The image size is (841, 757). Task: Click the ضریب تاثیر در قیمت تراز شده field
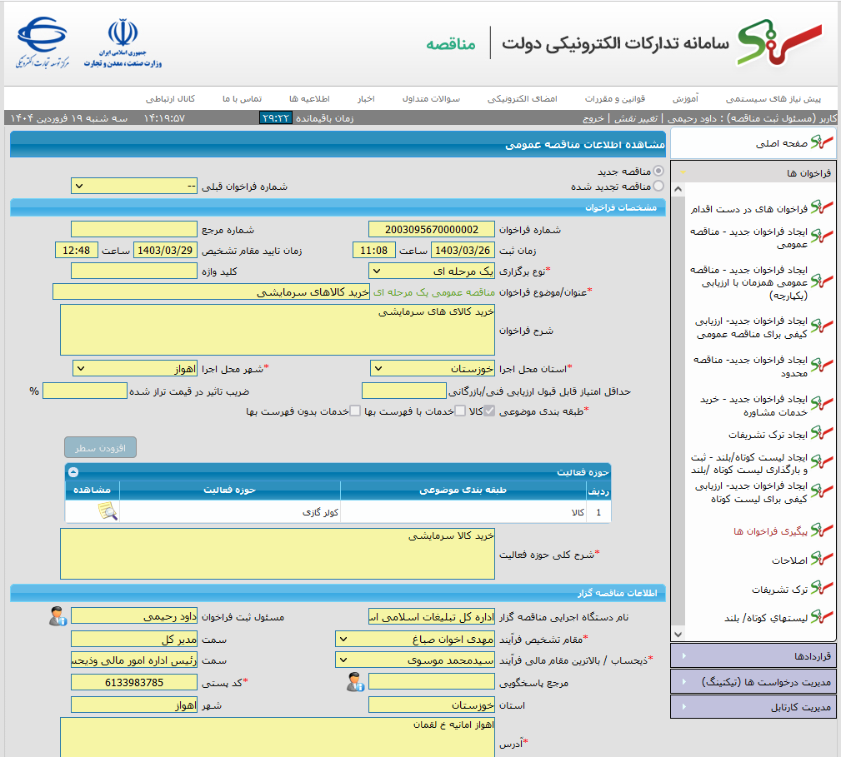[85, 391]
